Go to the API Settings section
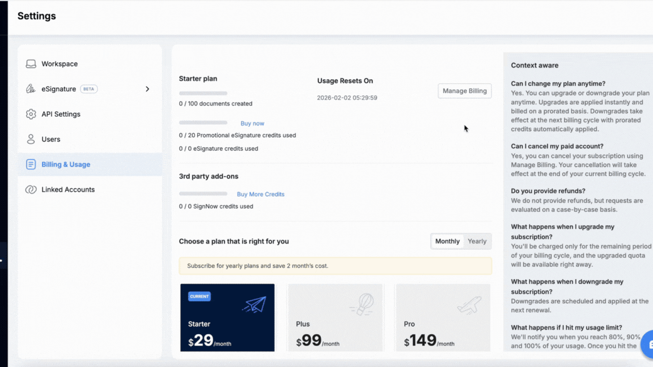This screenshot has height=367, width=653. 61,114
